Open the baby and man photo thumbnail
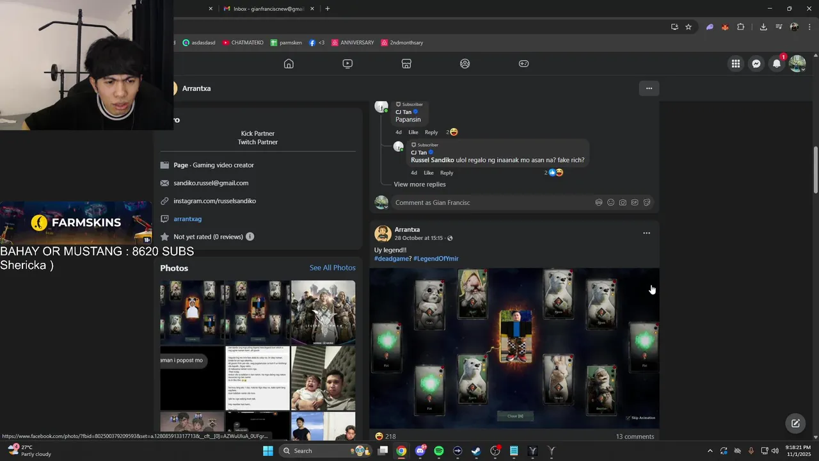The width and height of the screenshot is (819, 461). click(x=323, y=378)
